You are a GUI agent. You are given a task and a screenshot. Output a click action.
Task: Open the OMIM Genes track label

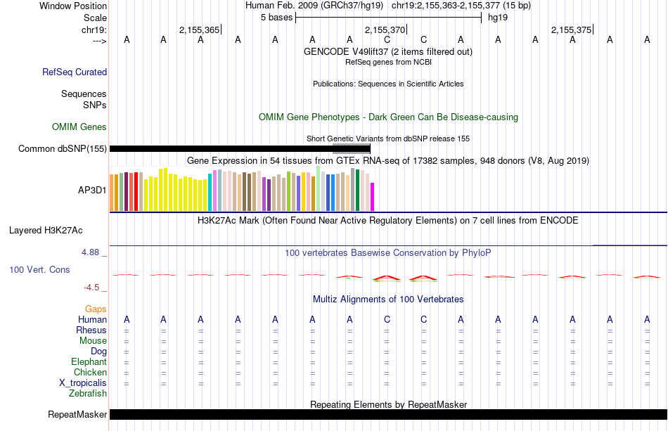(x=79, y=127)
